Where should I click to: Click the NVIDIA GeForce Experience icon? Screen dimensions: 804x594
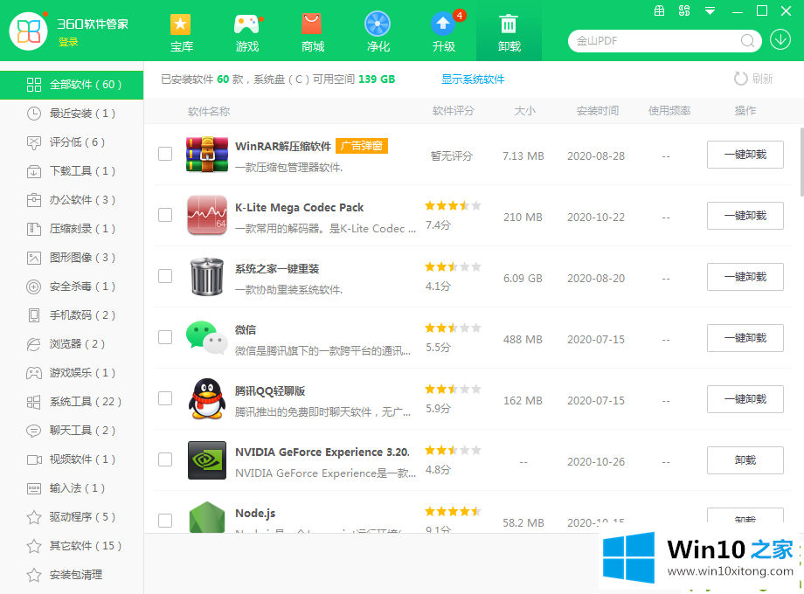(206, 460)
